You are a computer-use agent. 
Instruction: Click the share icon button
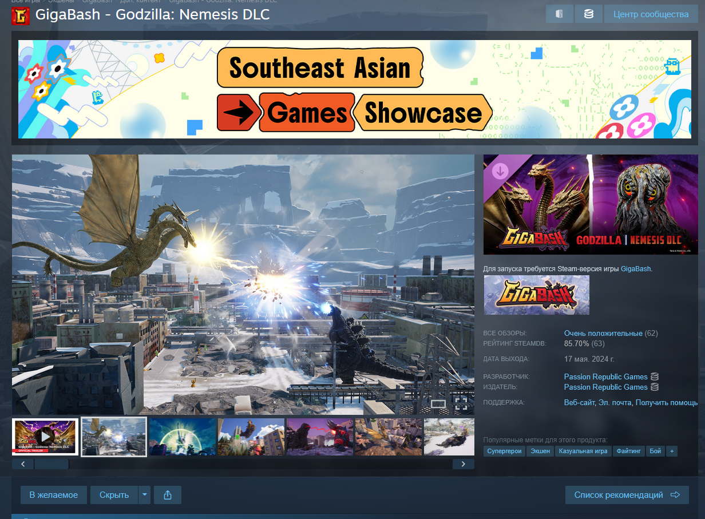[x=168, y=495]
